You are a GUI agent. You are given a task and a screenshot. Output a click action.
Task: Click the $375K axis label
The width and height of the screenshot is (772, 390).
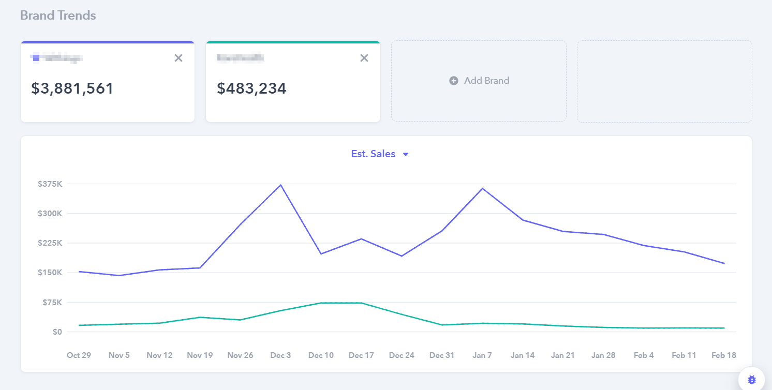(x=50, y=184)
